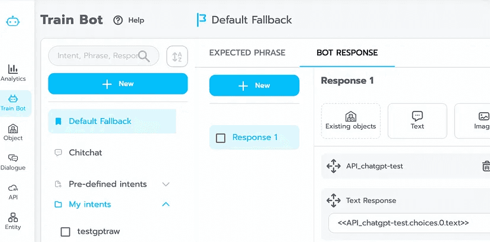Click the Help question mark icon
This screenshot has width=490, height=242.
[118, 20]
